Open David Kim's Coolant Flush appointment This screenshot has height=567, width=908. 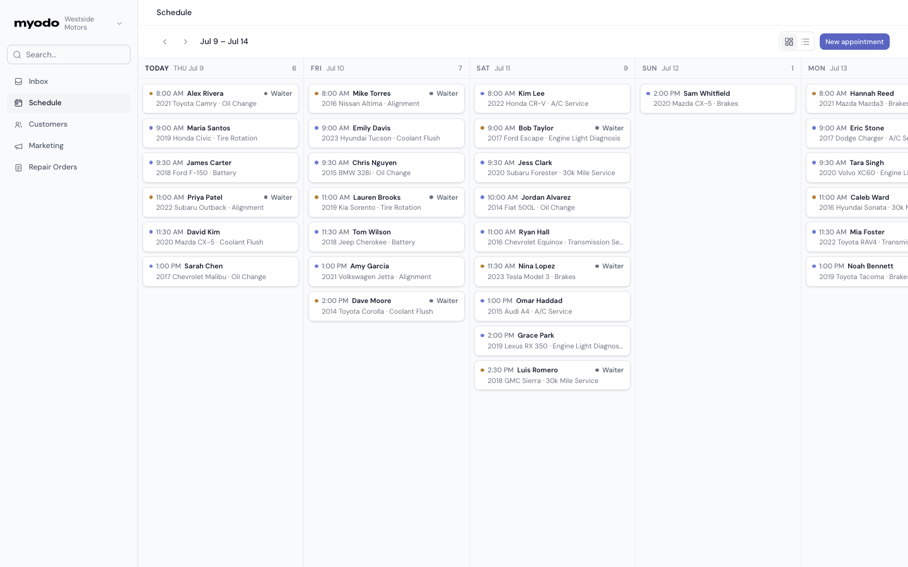(221, 237)
